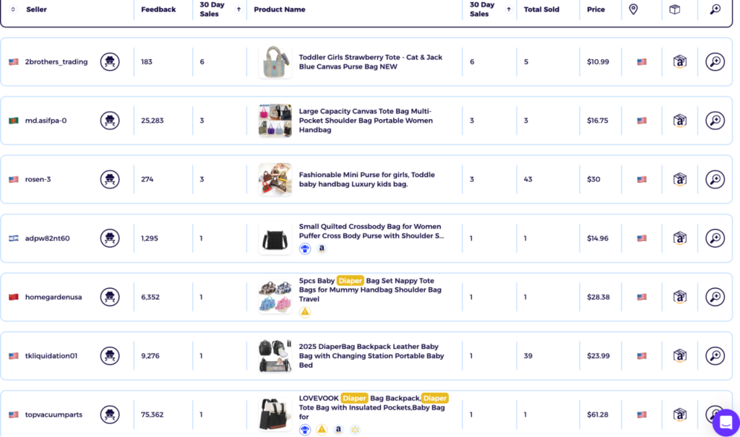Open spy seller icon for rosen-3
This screenshot has height=437, width=740.
pyautogui.click(x=110, y=179)
